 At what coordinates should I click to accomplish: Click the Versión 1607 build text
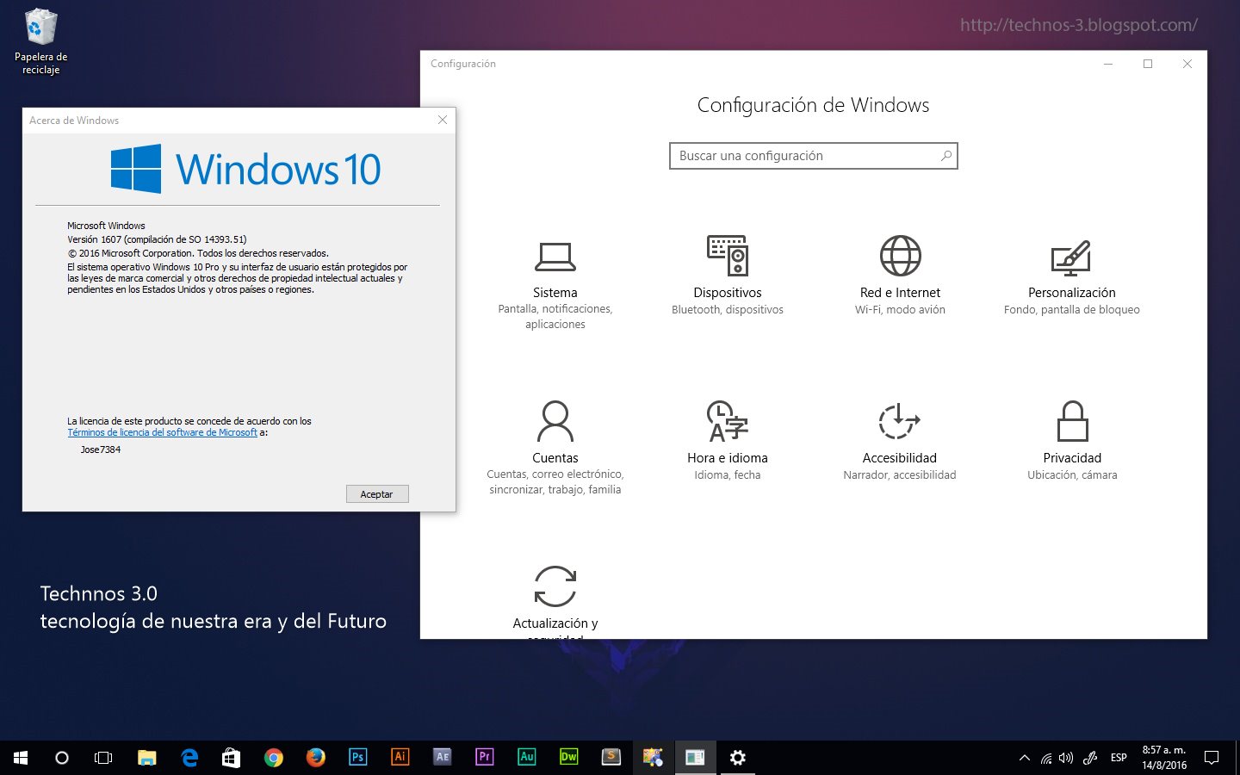tap(157, 239)
